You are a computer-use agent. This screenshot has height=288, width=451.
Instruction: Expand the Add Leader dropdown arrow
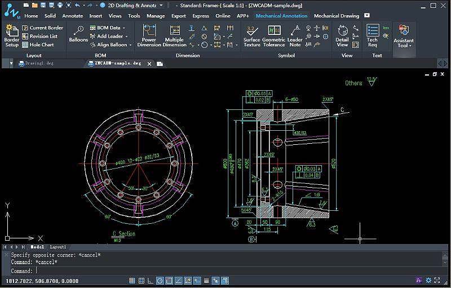(126, 37)
